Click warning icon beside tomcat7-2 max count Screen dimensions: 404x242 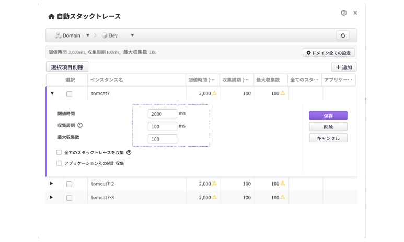pos(283,183)
